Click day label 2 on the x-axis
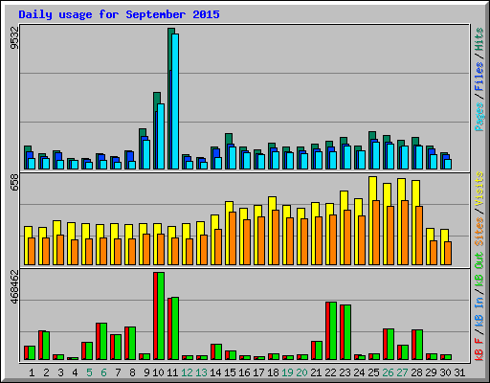 [x=46, y=372]
